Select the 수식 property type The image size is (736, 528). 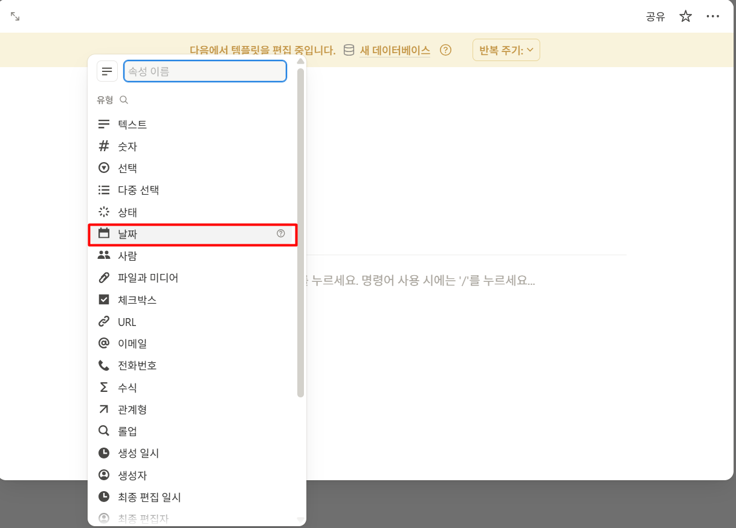point(131,387)
